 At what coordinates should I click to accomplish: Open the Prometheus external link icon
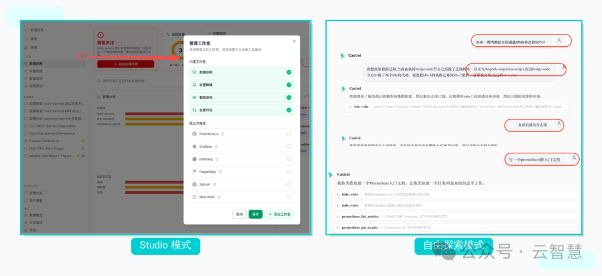point(222,134)
